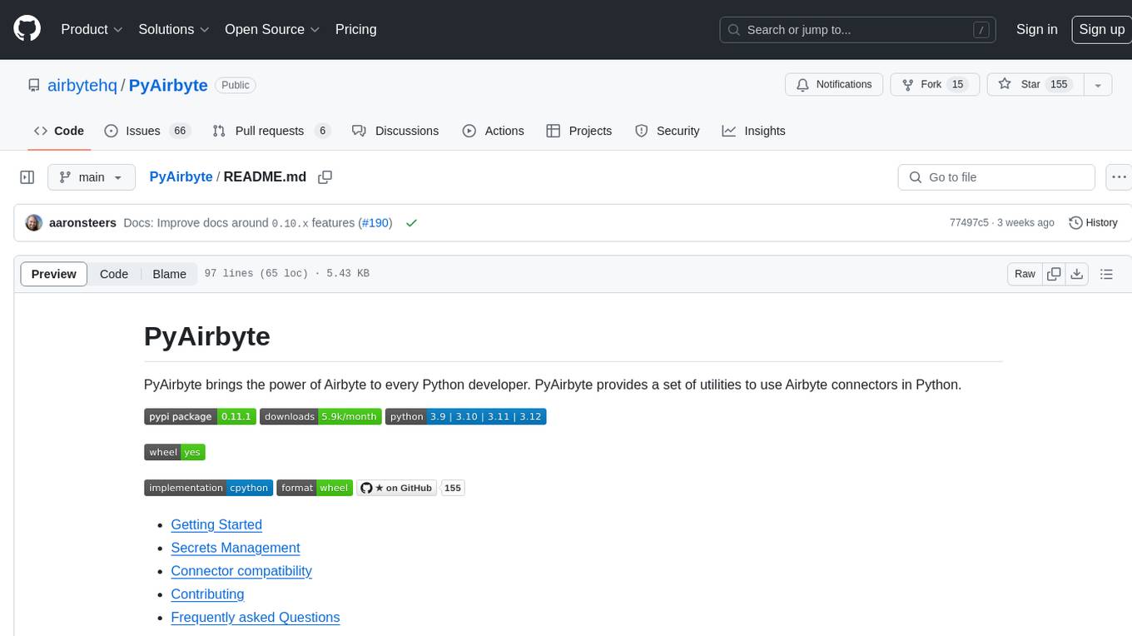
Task: Expand the Product menu
Action: coord(92,29)
